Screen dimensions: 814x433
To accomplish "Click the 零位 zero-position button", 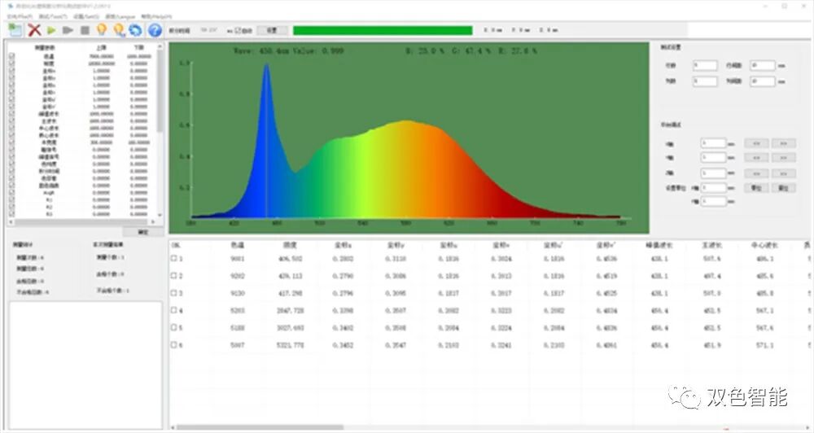I will (x=756, y=188).
